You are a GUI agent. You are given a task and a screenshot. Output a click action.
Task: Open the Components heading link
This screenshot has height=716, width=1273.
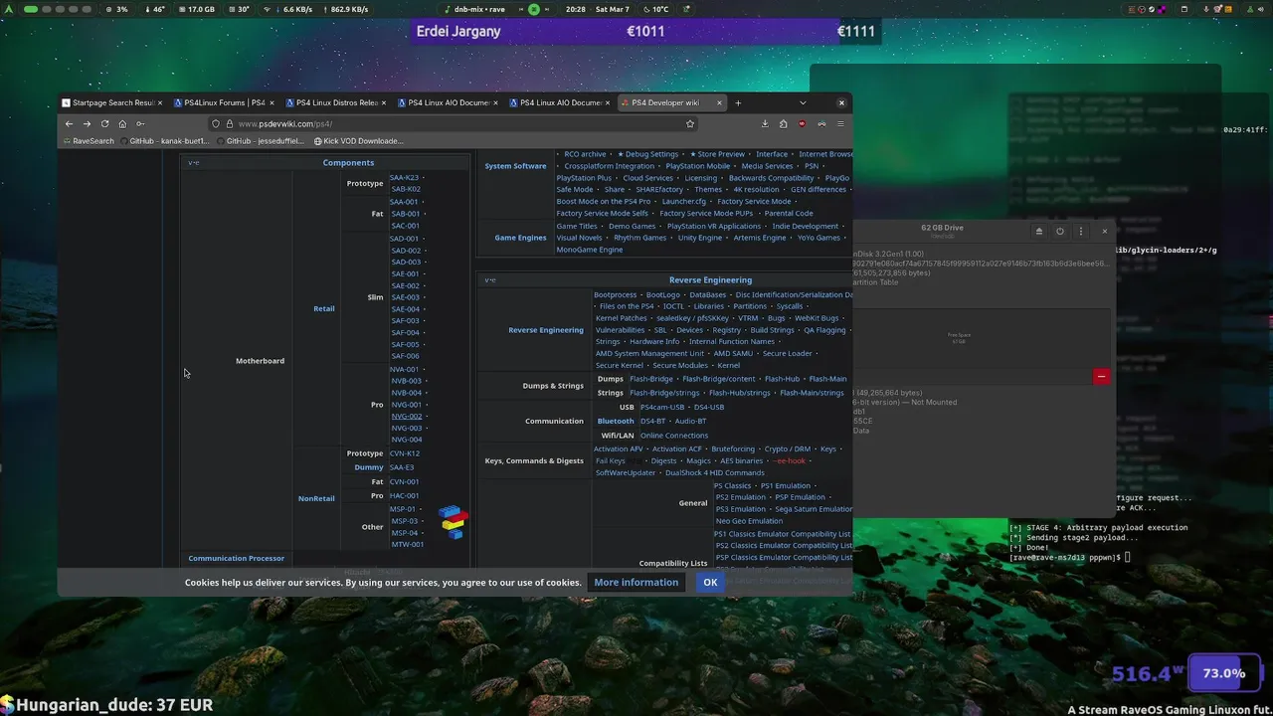click(x=348, y=162)
